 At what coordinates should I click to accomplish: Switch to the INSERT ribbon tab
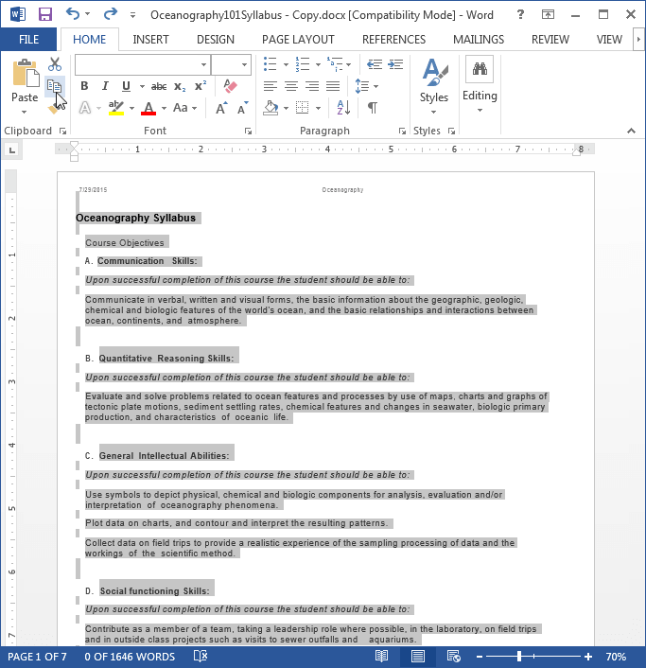[x=150, y=40]
